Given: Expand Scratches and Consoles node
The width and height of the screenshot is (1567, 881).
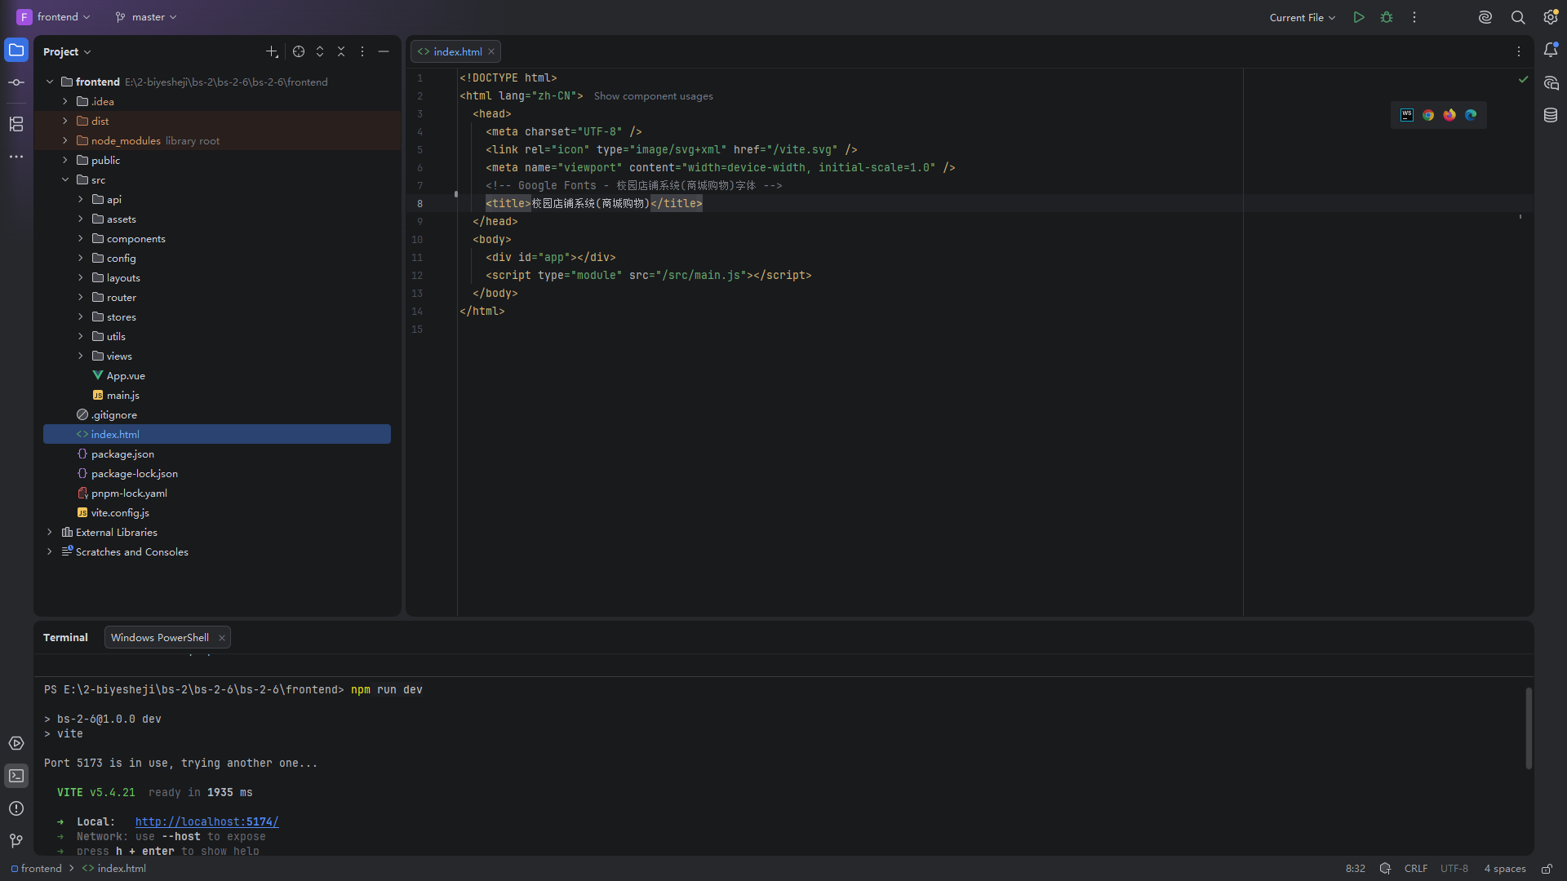Looking at the screenshot, I should [50, 551].
